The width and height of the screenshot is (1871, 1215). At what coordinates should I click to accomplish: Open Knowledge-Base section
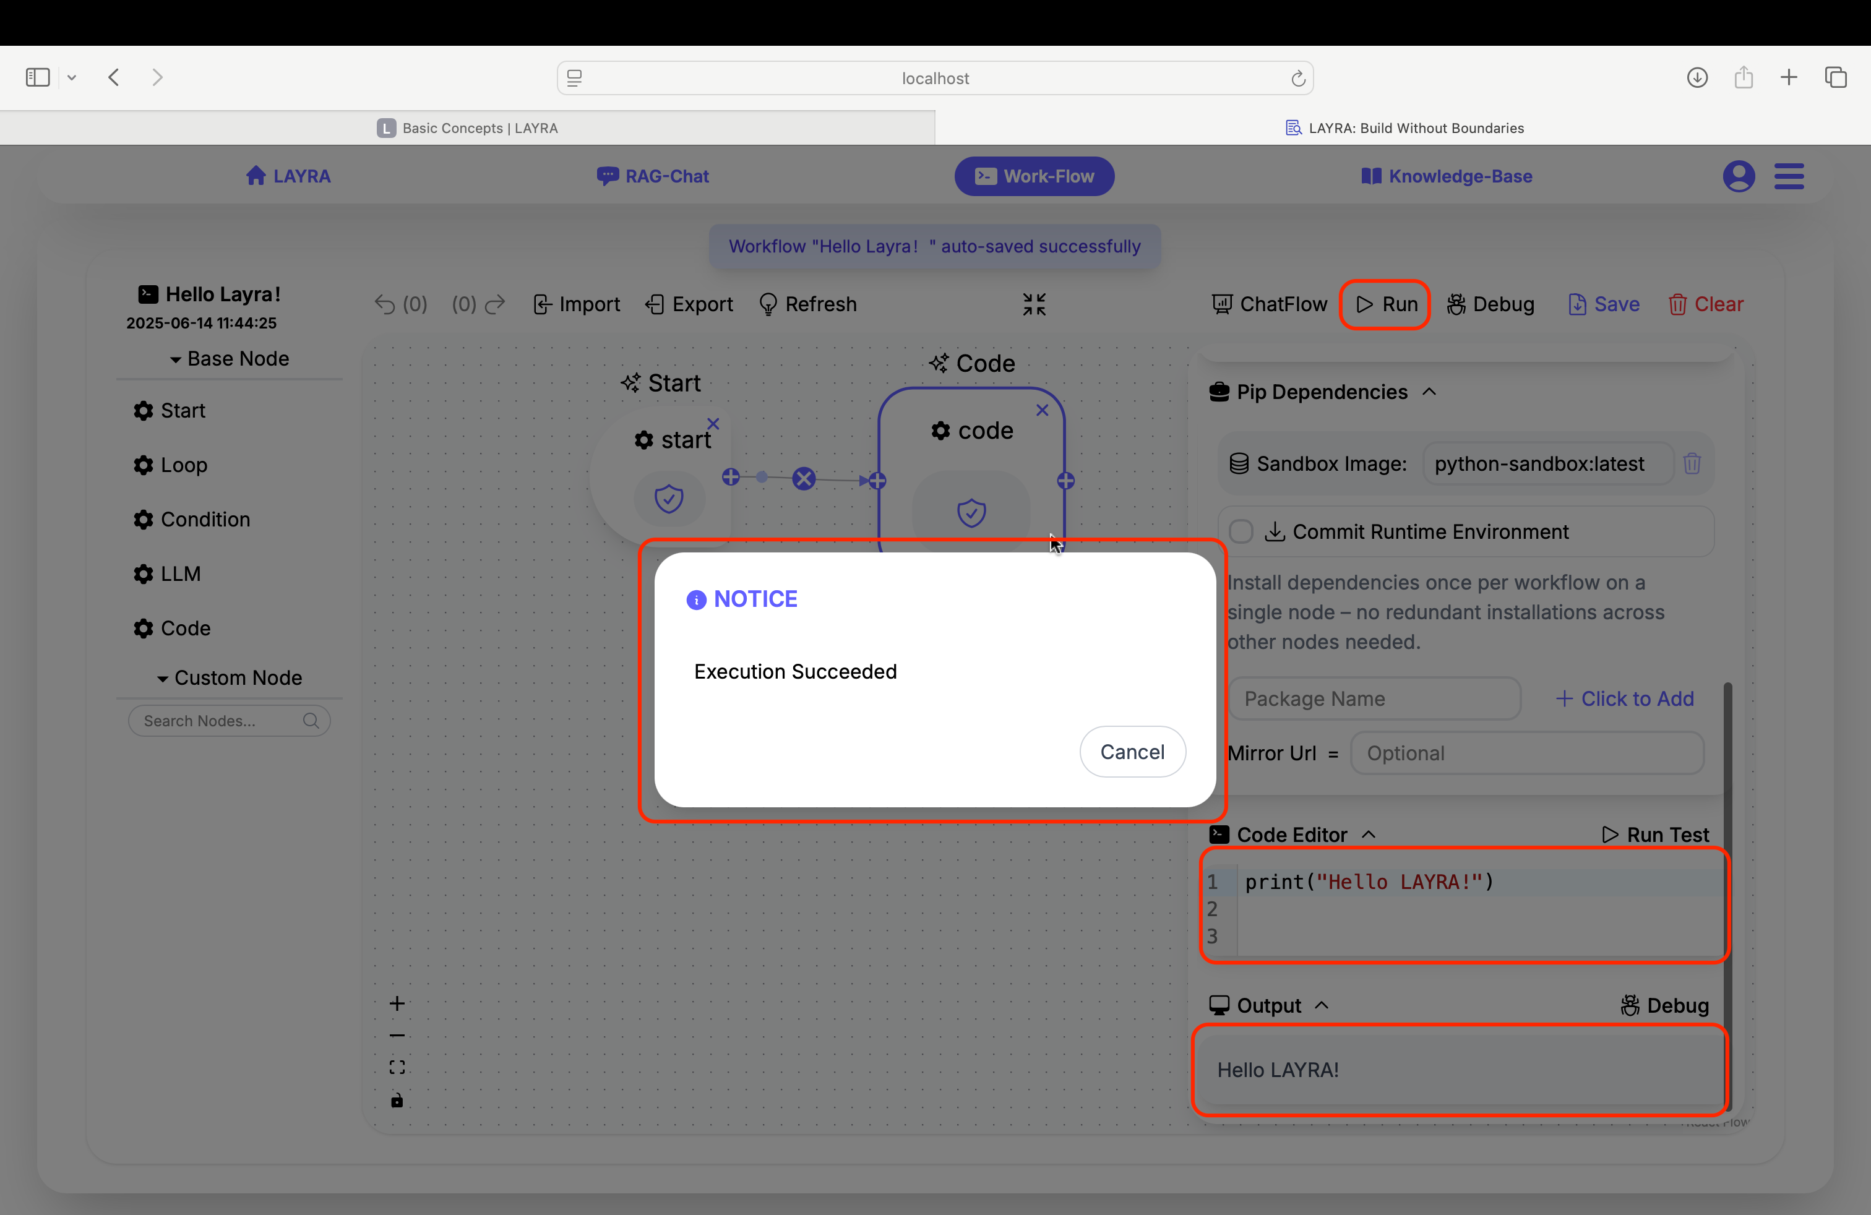coord(1447,176)
